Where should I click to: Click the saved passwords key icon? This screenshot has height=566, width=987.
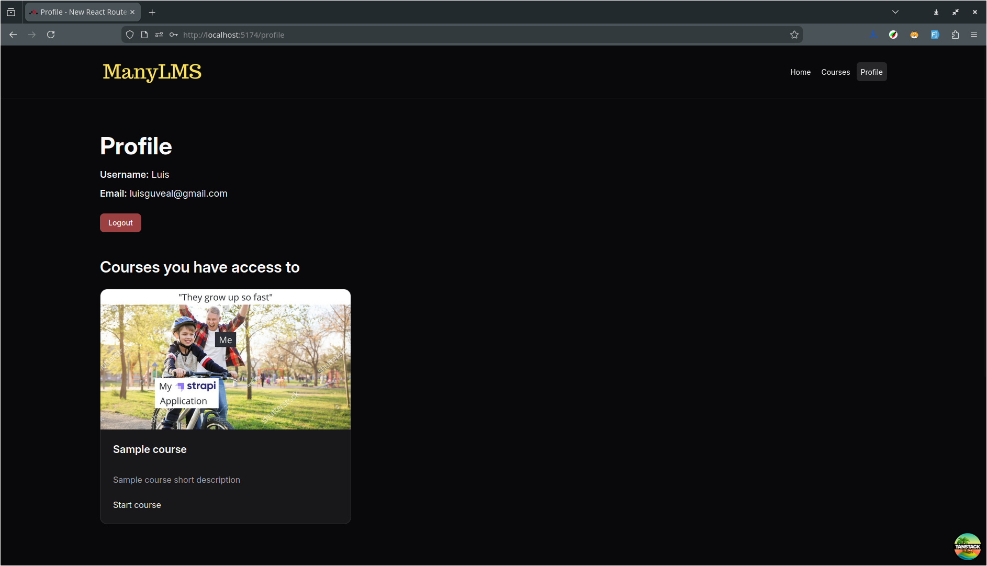click(x=173, y=35)
